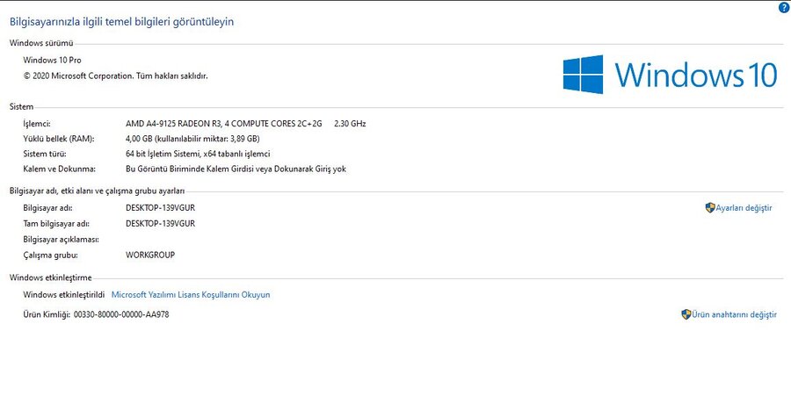Screen dimensions: 791x396
Task: Click the DESKTOP-139VGUR value beside Tam bilgisayar adı
Action: pos(161,223)
